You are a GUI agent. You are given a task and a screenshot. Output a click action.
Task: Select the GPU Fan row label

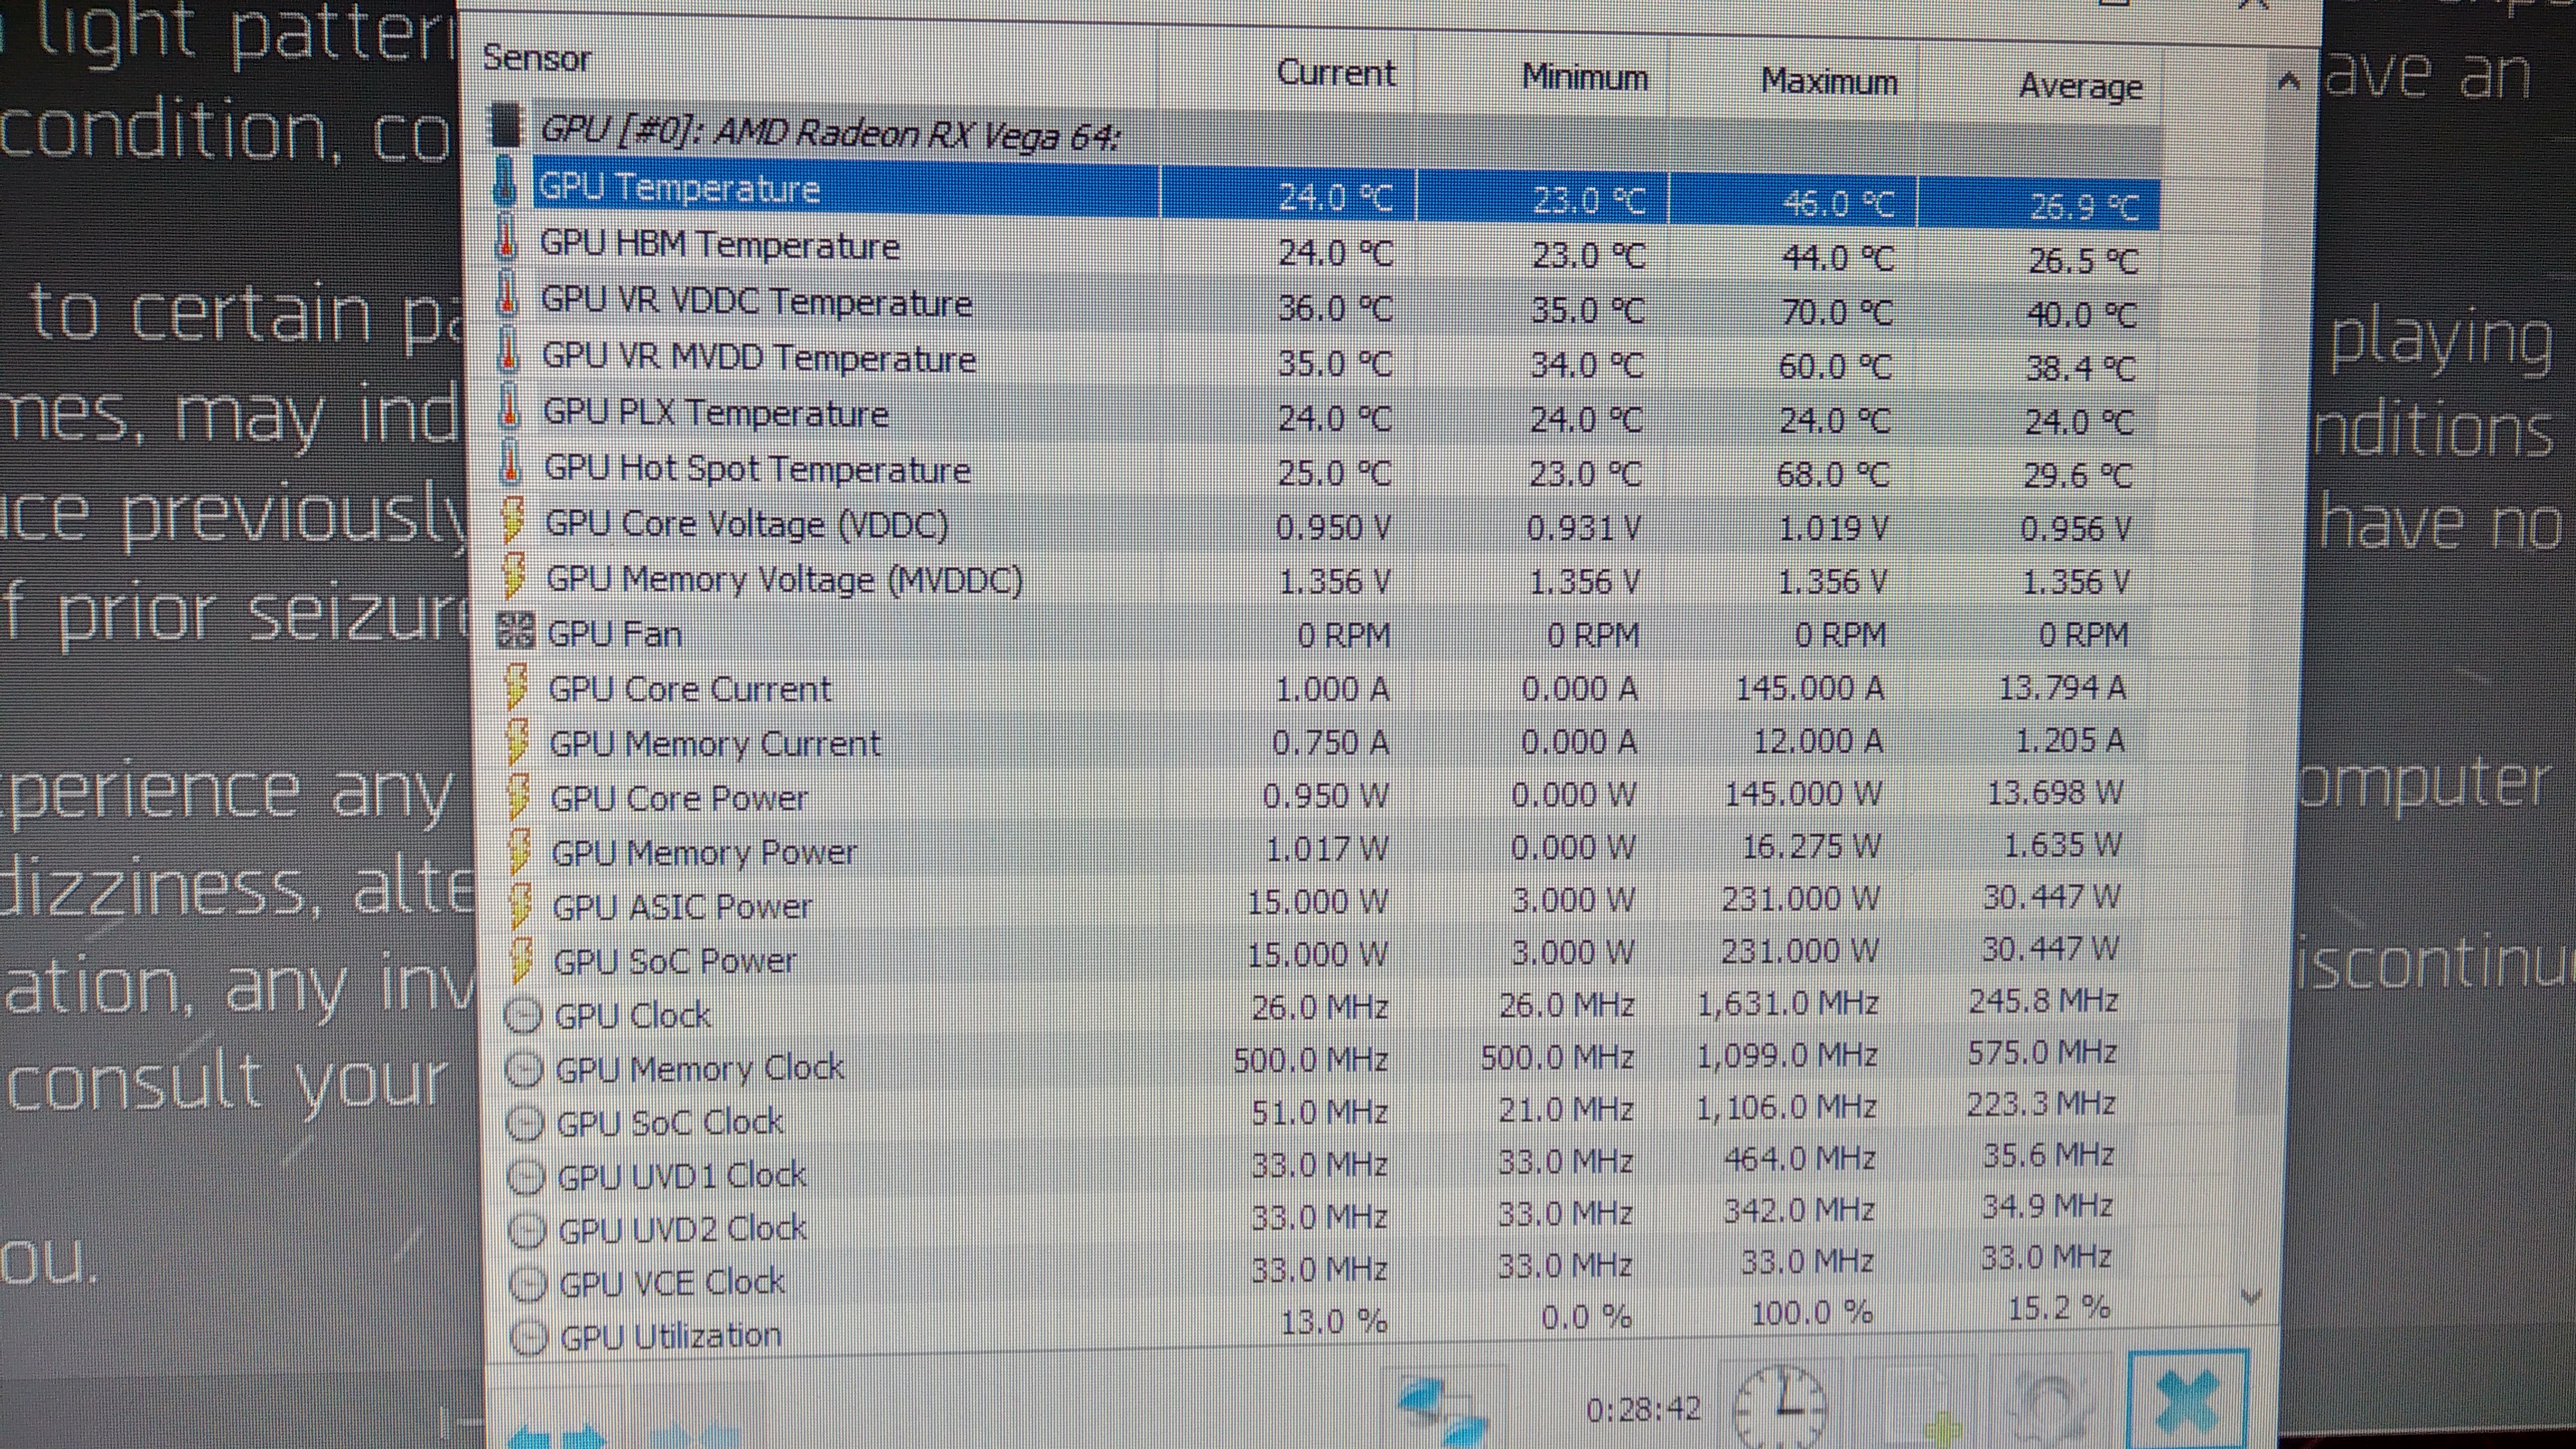(615, 633)
